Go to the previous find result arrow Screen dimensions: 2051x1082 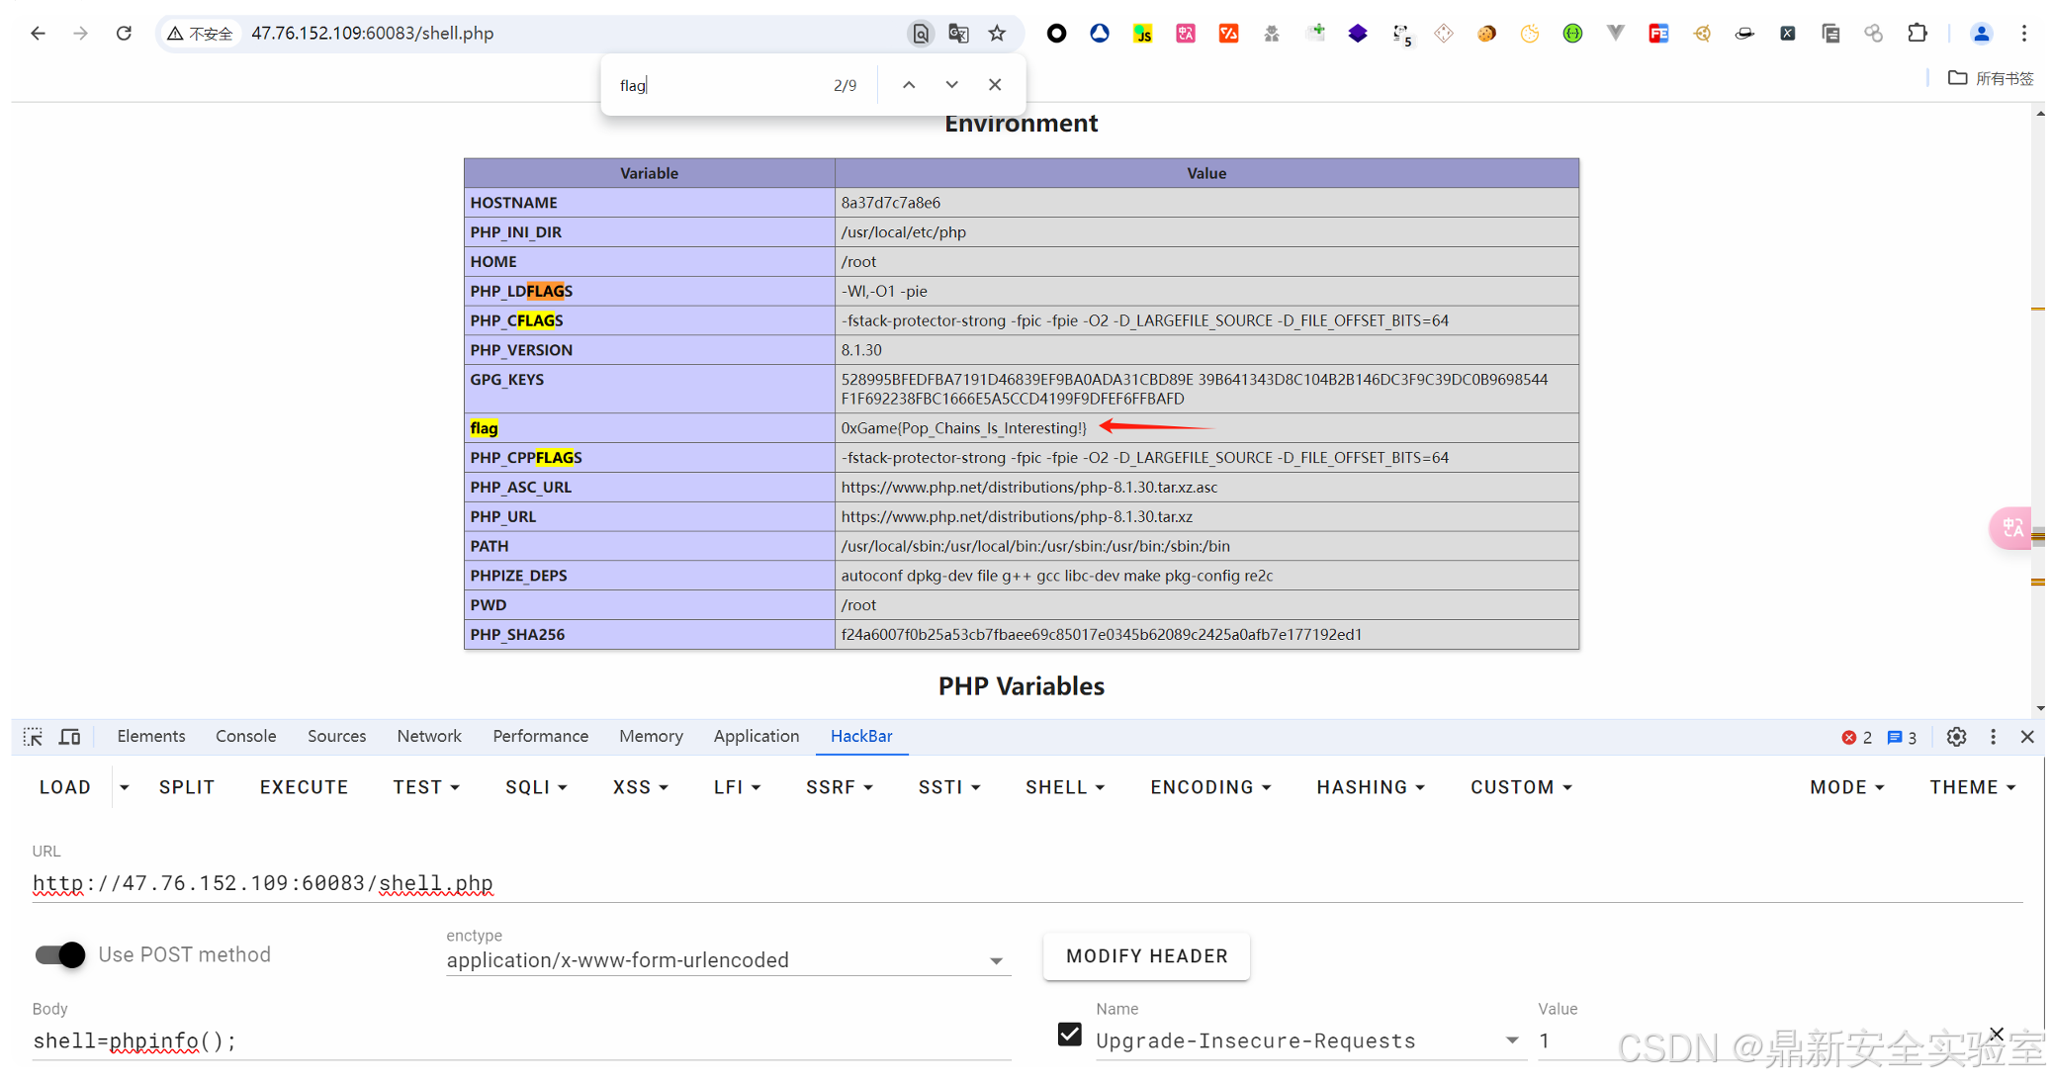pyautogui.click(x=909, y=85)
